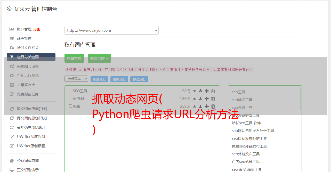The width and height of the screenshot is (331, 172).
Task: Click the edit icon for 深度原创任务
Action: (x=12, y=94)
